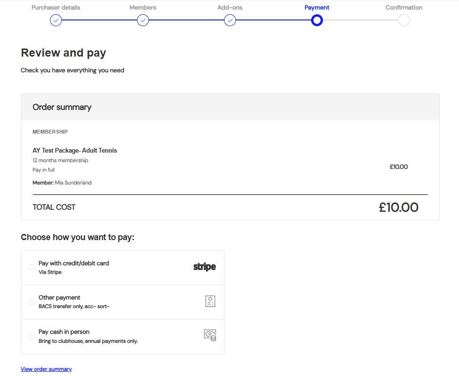Open the View order summary link

pos(46,369)
